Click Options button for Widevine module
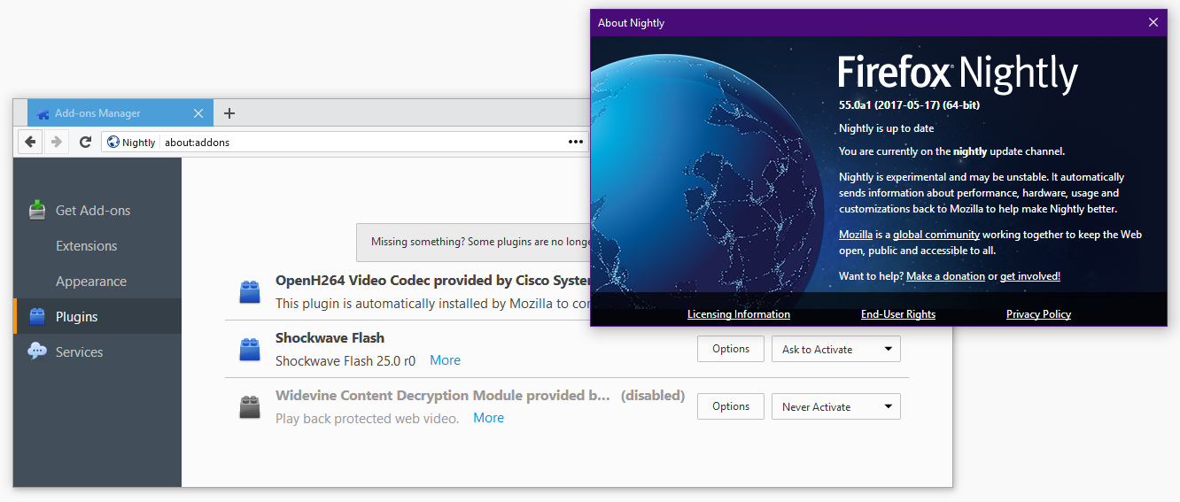 [731, 406]
